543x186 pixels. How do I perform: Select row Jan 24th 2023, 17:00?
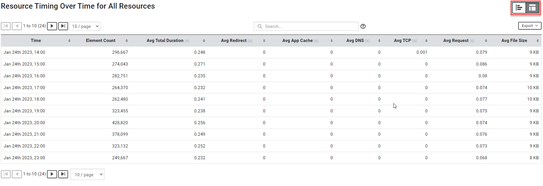271,88
